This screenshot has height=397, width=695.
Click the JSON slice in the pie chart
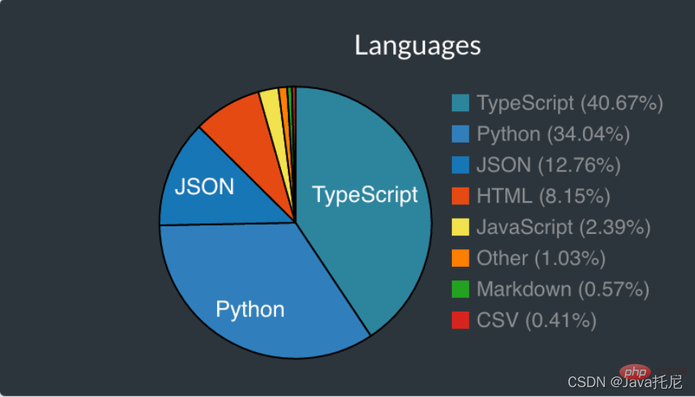tap(204, 187)
